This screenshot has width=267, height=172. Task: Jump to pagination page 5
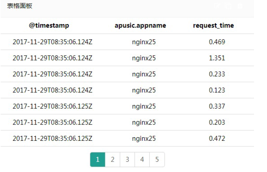(x=157, y=159)
